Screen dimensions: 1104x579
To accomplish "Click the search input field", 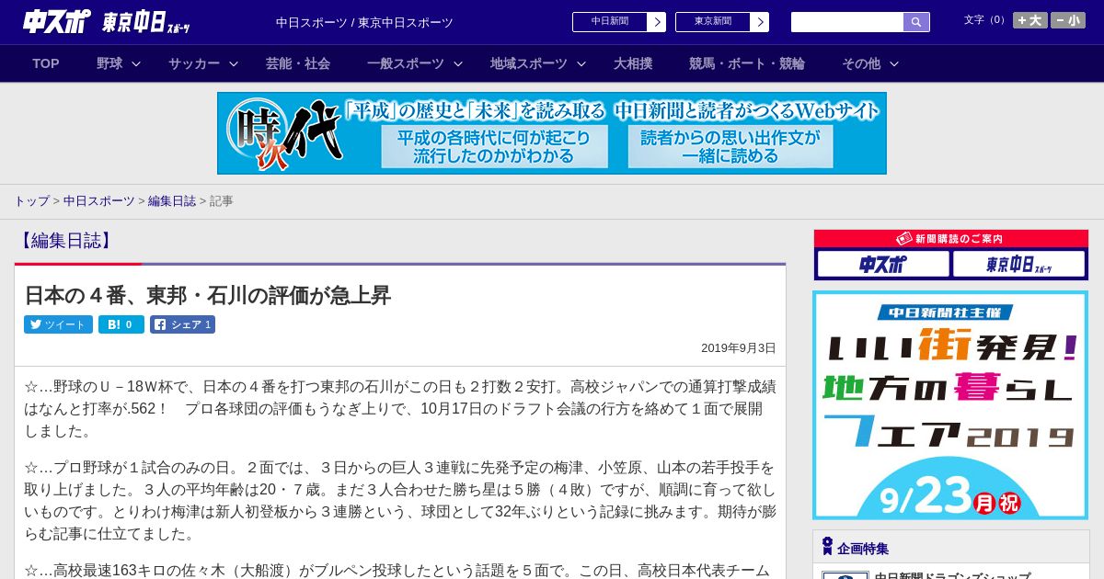I will click(x=847, y=22).
